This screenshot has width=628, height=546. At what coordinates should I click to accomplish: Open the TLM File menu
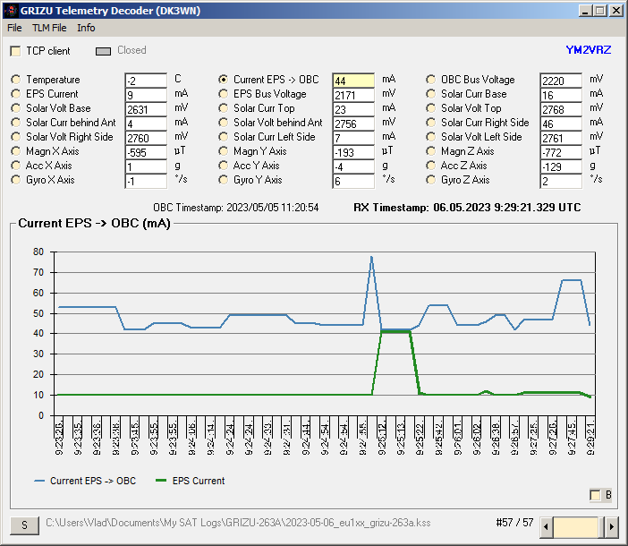pos(49,28)
